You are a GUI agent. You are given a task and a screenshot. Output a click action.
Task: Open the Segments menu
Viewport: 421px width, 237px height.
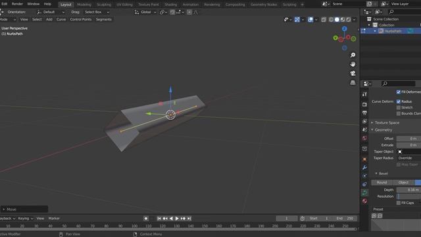pos(104,19)
